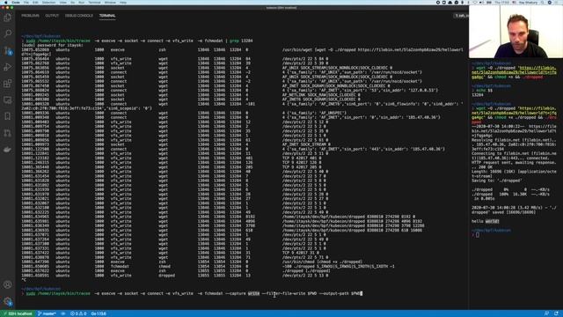Screen dimensions: 563x317
Task: Click '--output-path $PWD' at command end
Action: 340,293
